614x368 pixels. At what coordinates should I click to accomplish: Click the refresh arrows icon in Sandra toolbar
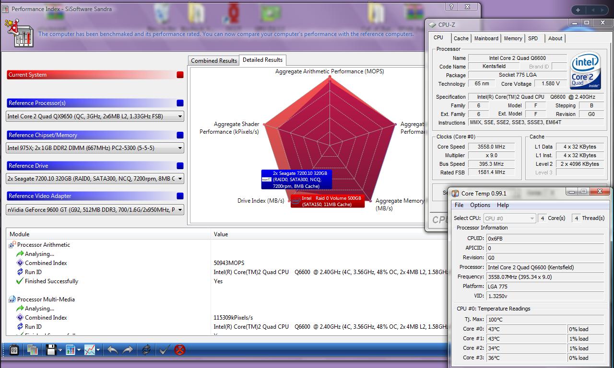point(146,350)
